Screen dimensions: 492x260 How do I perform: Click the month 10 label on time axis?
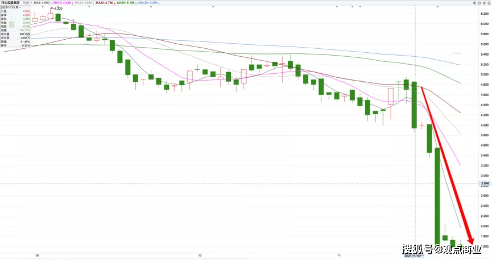200,256
